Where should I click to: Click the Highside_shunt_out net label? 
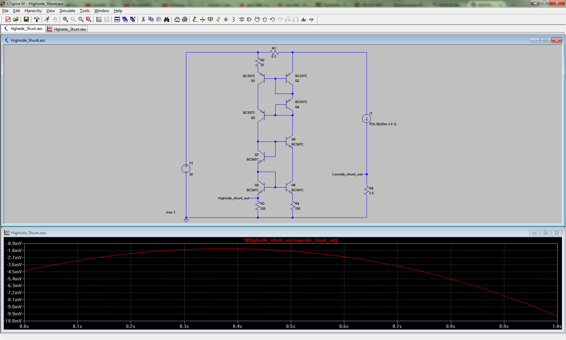(x=233, y=198)
